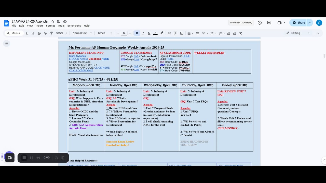
Task: Open the Edit menu
Action: point(21,26)
